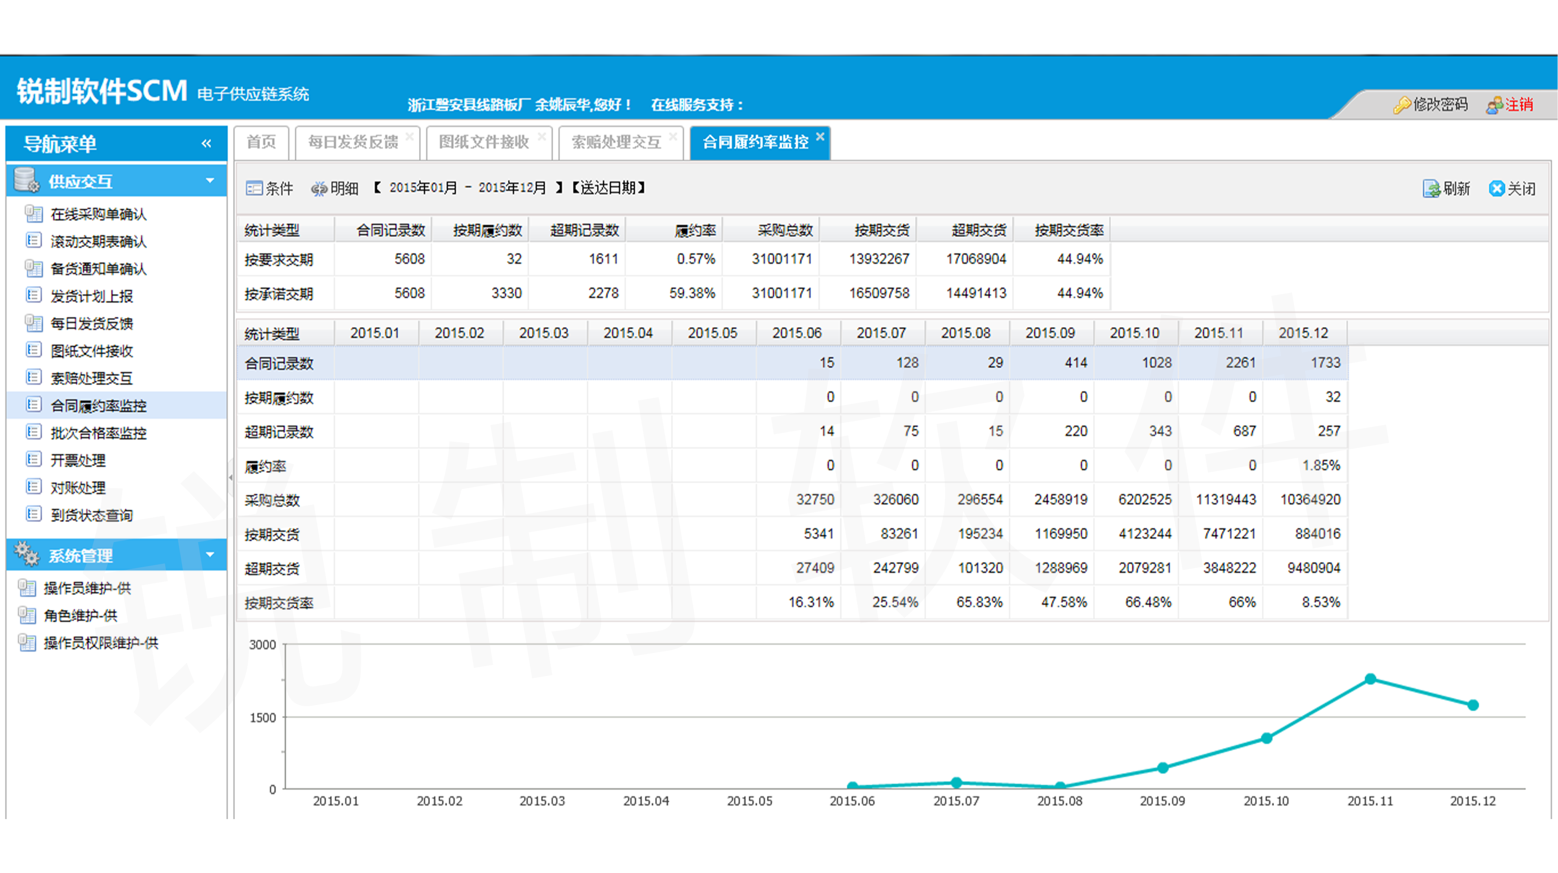The image size is (1558, 873).
Task: Click the 关闭 close icon in toolbar
Action: coord(1496,189)
